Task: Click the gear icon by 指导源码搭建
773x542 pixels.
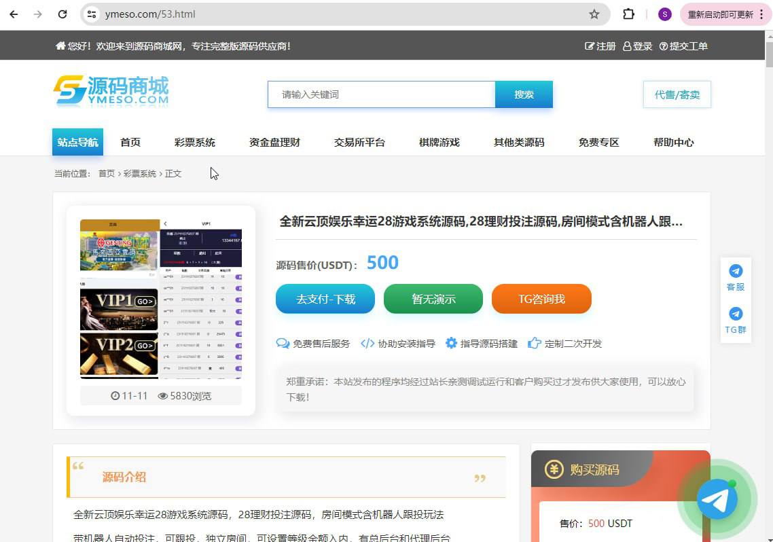Action: tap(451, 343)
